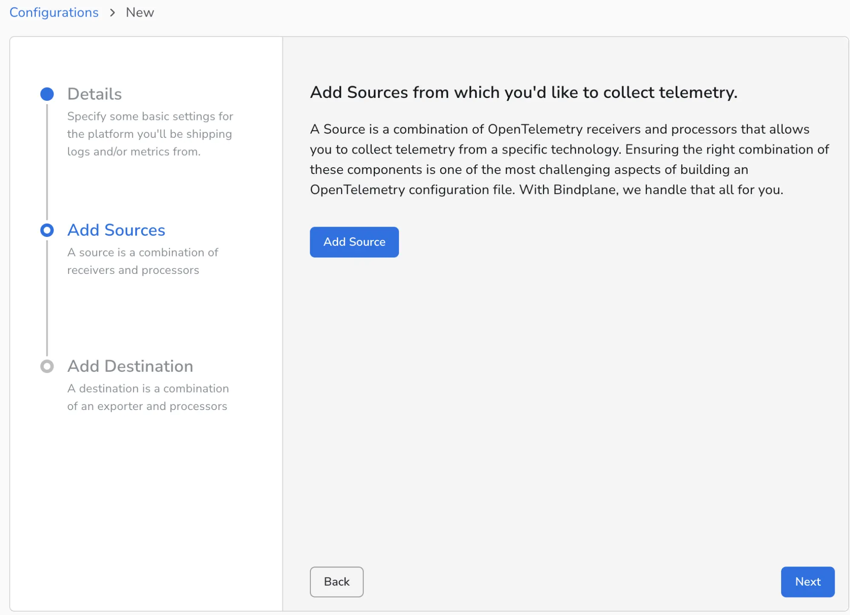The image size is (850, 615).
Task: Proceed with the Next button
Action: click(x=807, y=581)
